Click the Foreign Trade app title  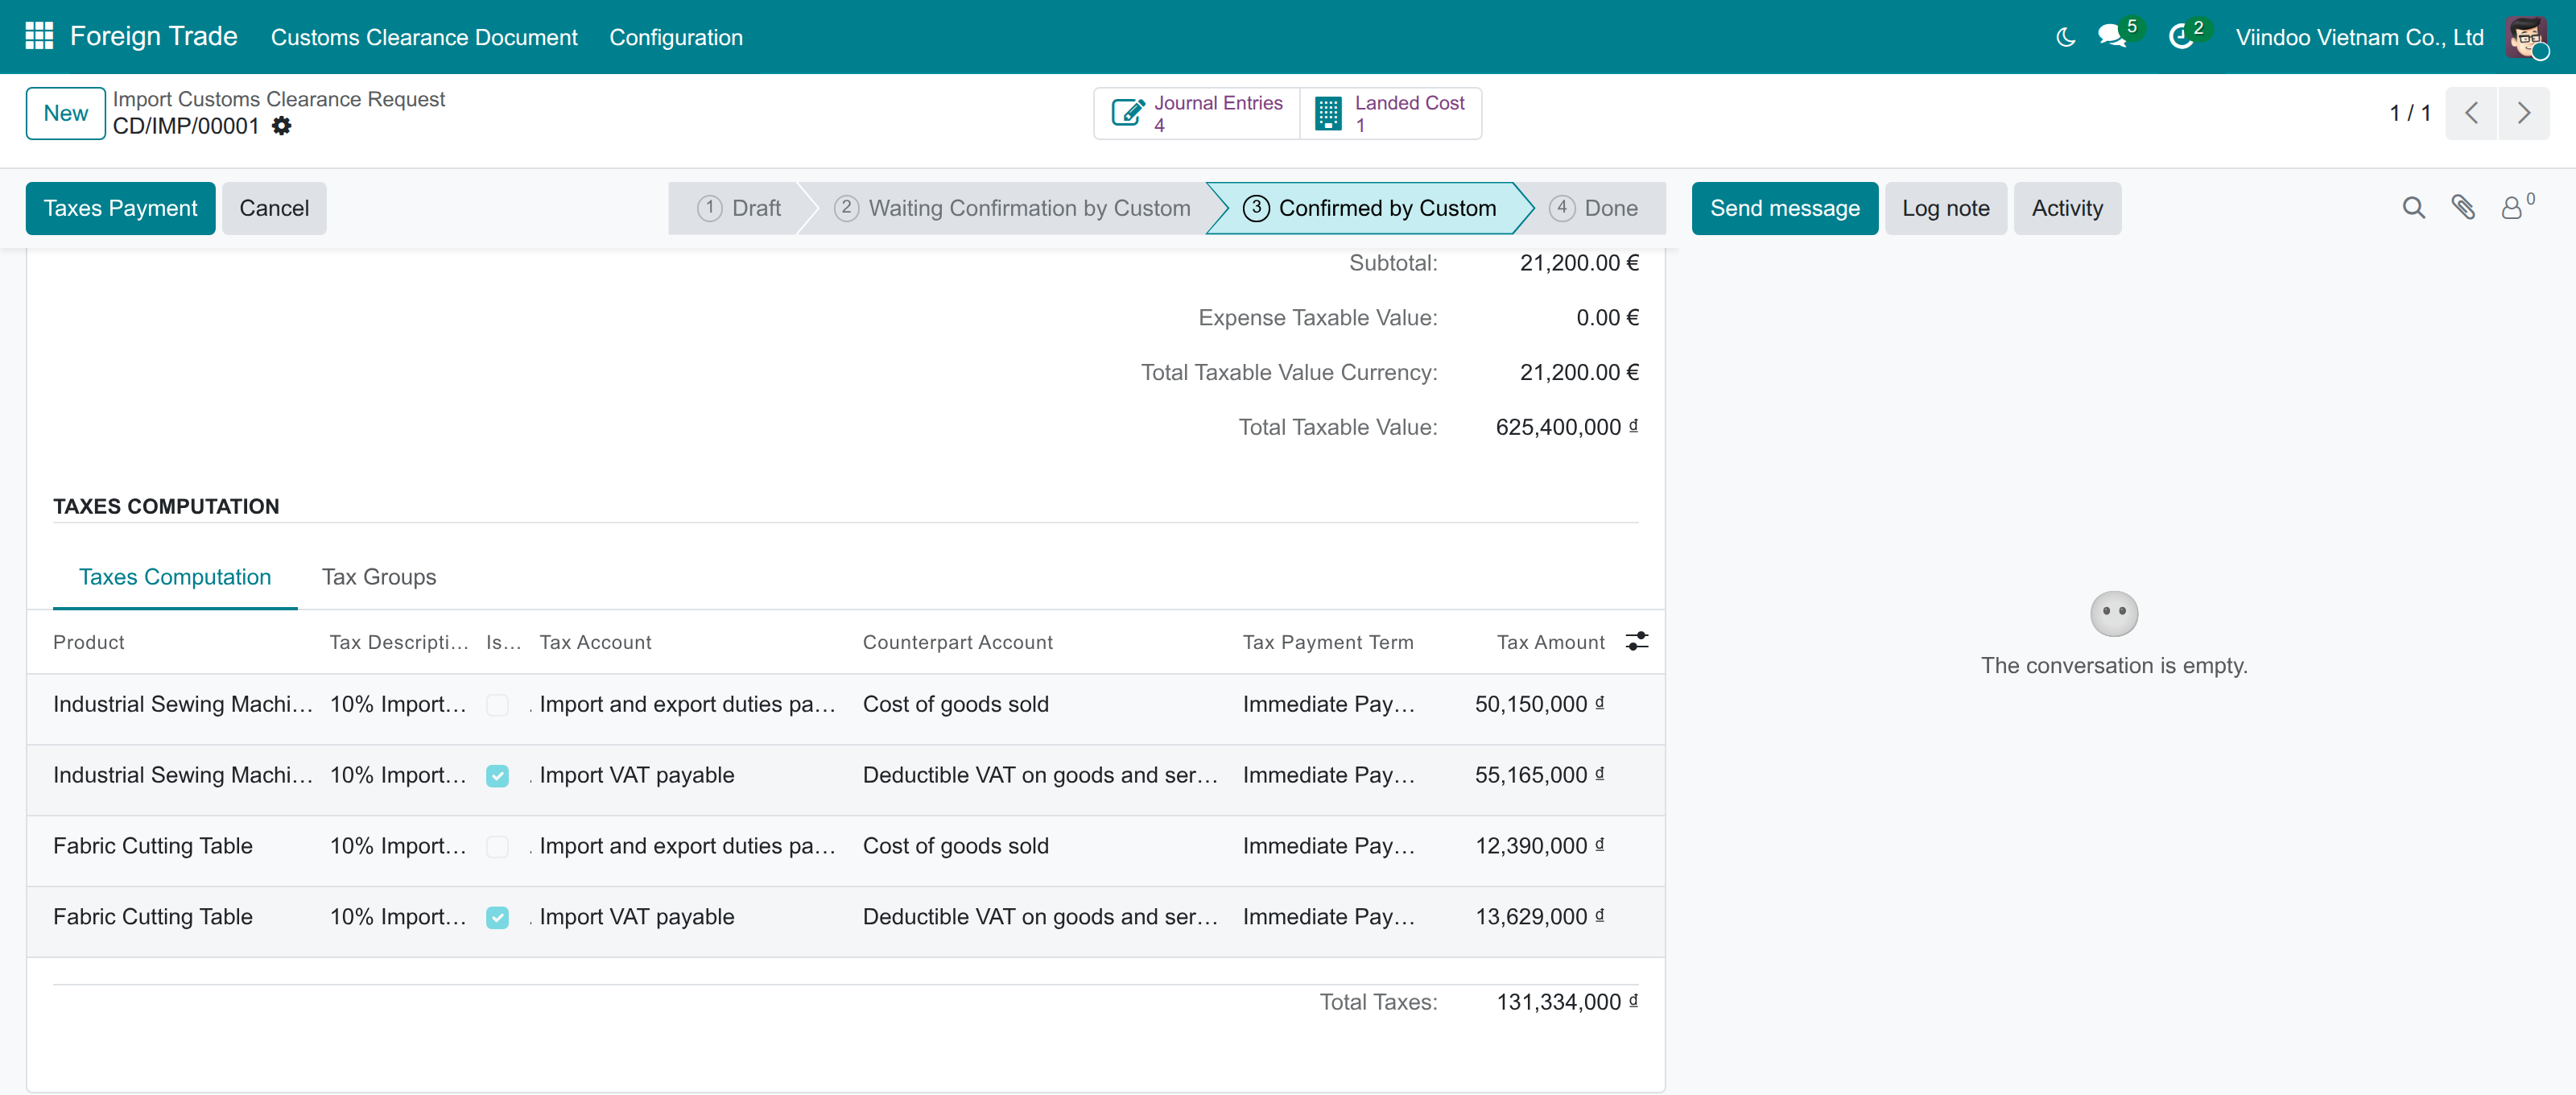point(153,36)
